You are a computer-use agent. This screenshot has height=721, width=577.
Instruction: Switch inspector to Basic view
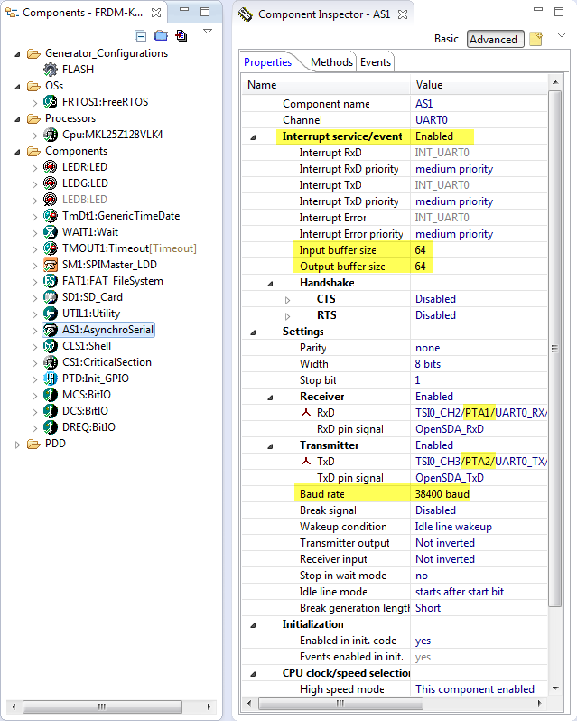tap(446, 39)
